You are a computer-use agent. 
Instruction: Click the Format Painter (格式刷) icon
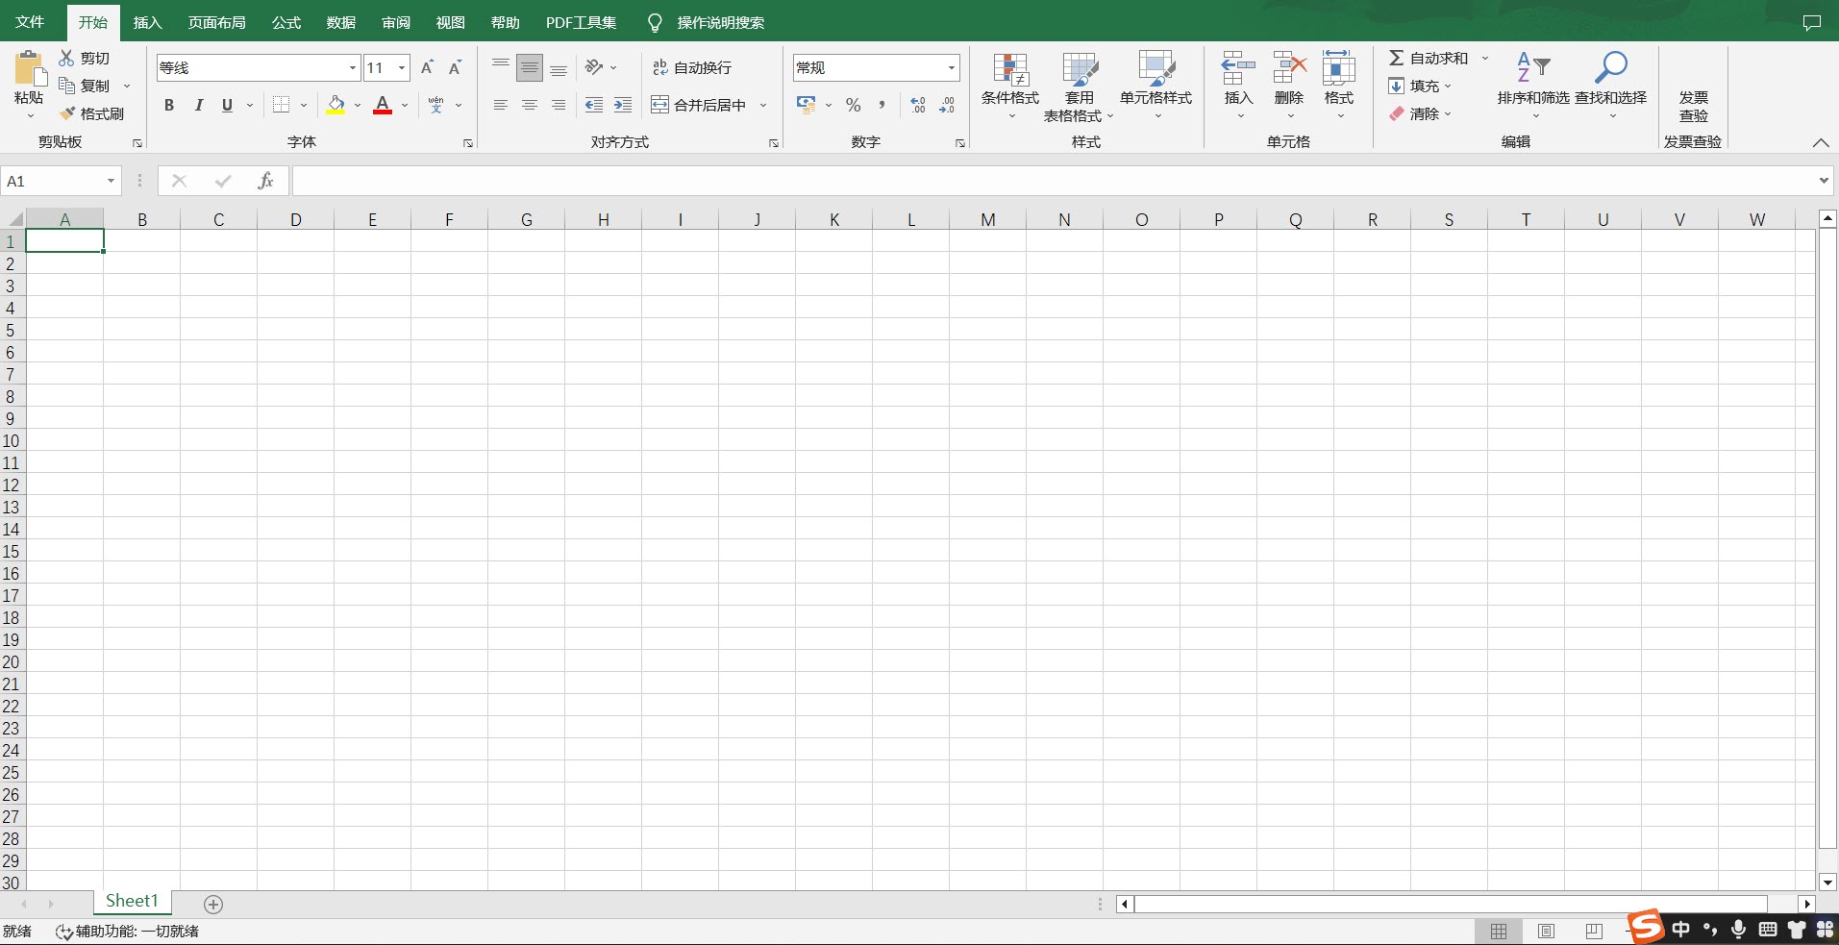pos(67,113)
